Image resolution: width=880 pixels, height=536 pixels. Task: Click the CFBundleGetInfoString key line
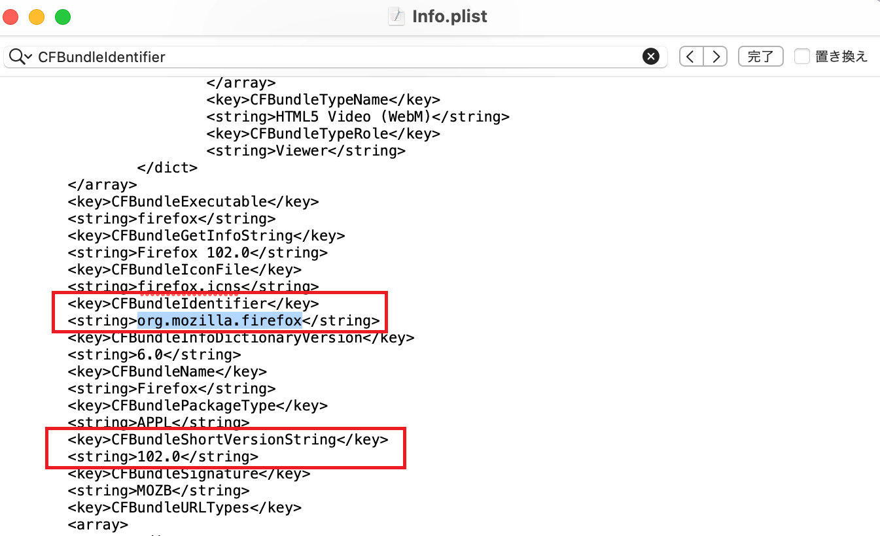(x=206, y=236)
